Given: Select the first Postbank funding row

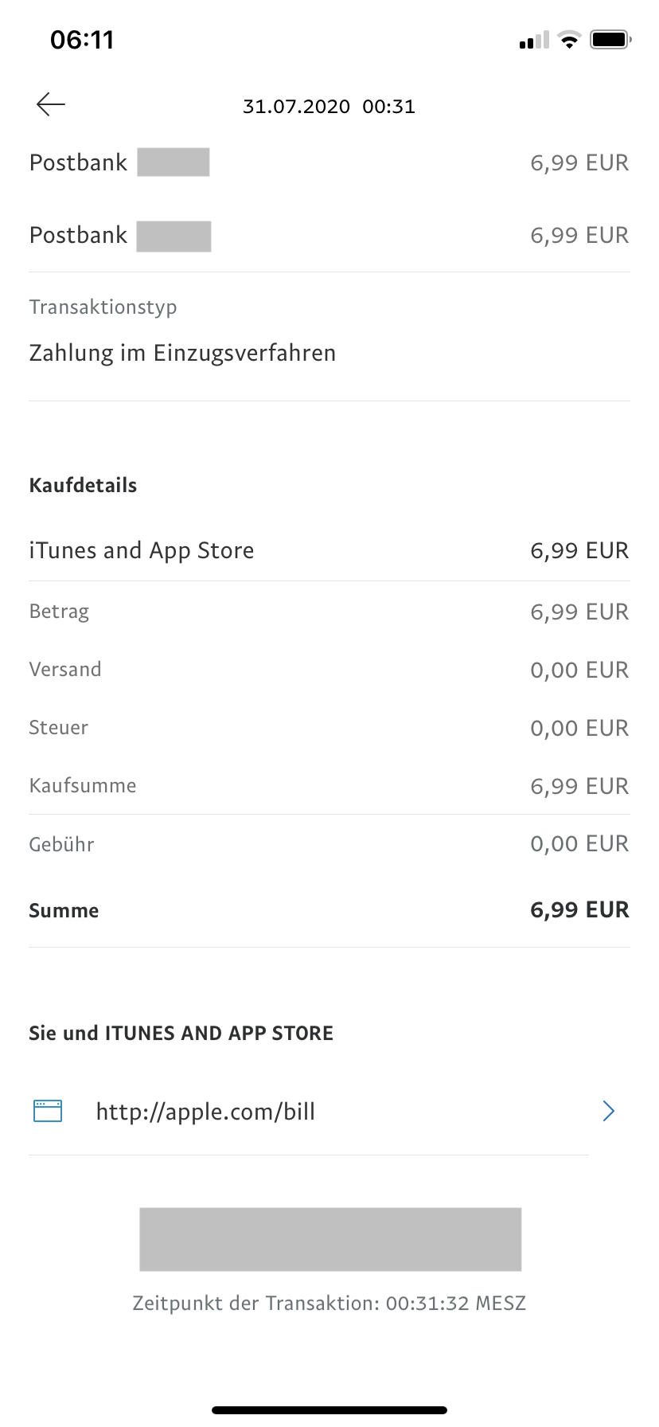Looking at the screenshot, I should click(x=329, y=162).
